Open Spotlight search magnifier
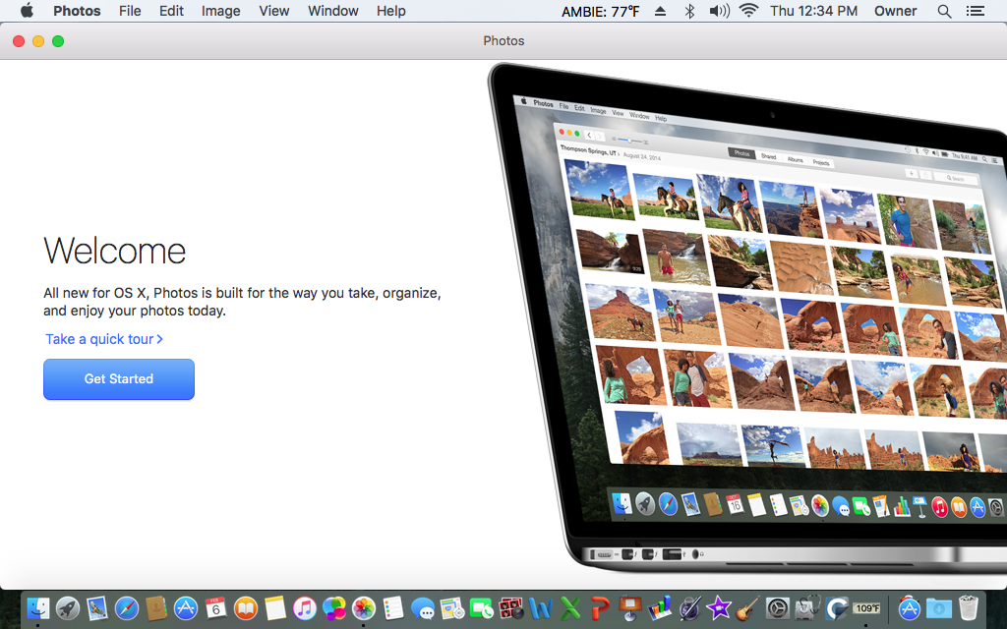Viewport: 1007px width, 629px height. pyautogui.click(x=944, y=11)
